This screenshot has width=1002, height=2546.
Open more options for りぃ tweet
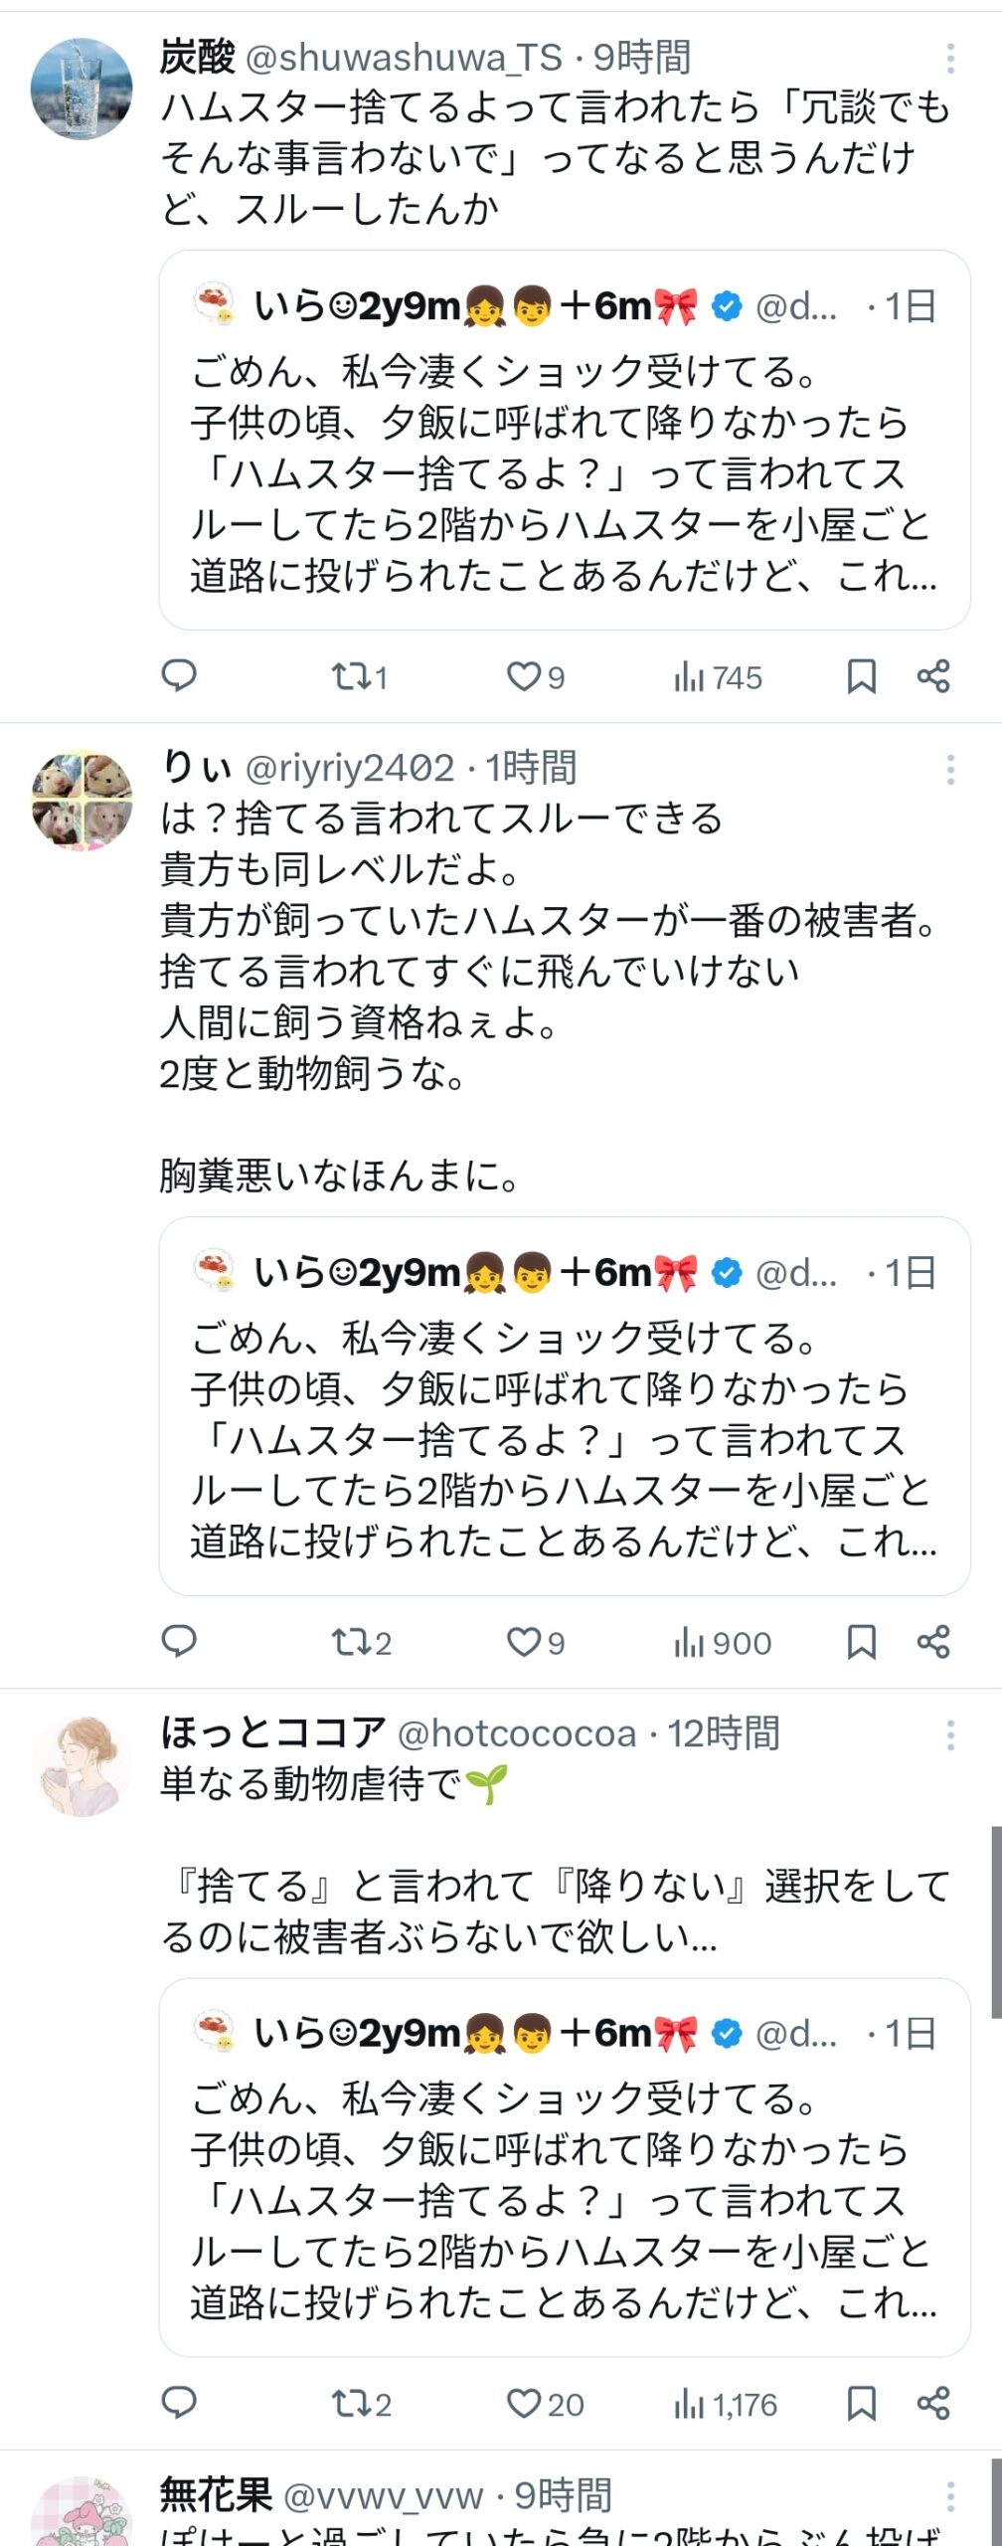950,769
